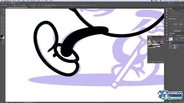The width and height of the screenshot is (184, 103).
Task: Expand the middle layer's contents
Action: [173, 47]
